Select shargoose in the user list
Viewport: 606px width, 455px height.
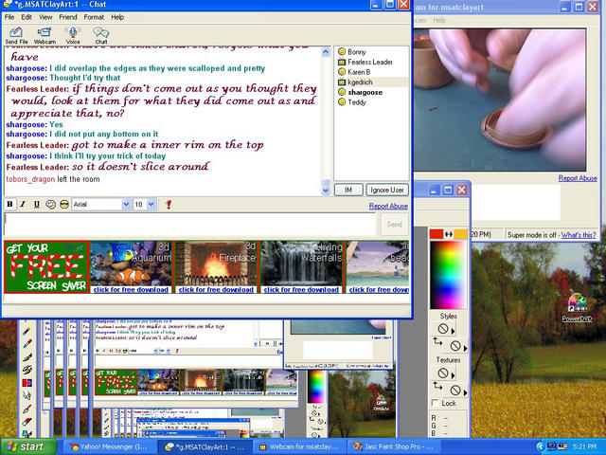pyautogui.click(x=365, y=92)
